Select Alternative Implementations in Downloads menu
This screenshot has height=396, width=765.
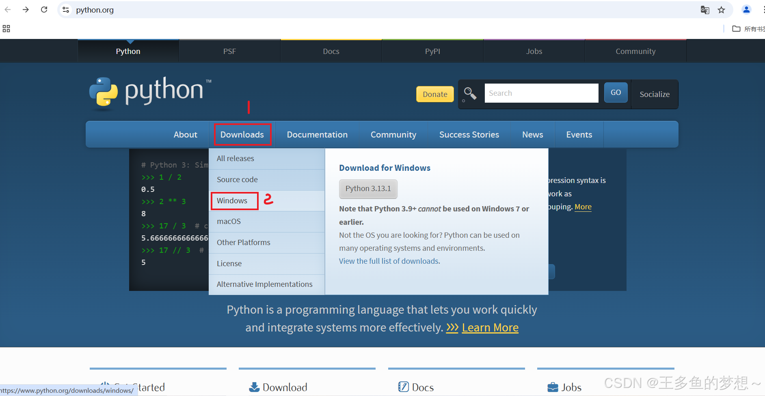[x=267, y=284]
